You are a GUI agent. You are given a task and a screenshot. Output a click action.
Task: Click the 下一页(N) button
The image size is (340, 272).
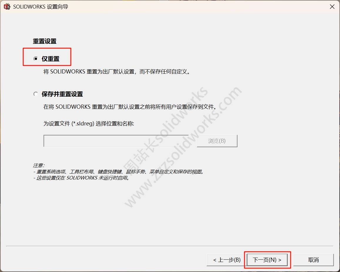pyautogui.click(x=267, y=260)
